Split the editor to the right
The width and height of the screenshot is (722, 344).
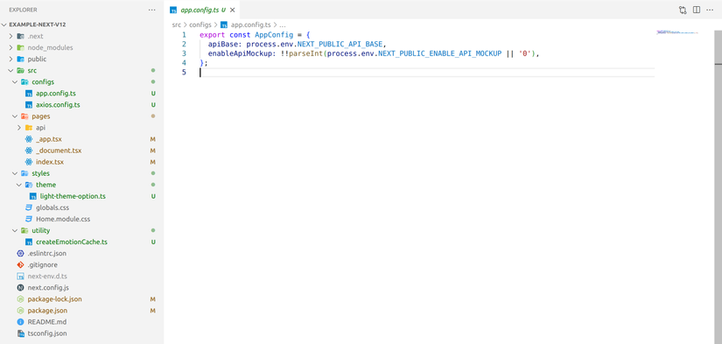(x=697, y=10)
